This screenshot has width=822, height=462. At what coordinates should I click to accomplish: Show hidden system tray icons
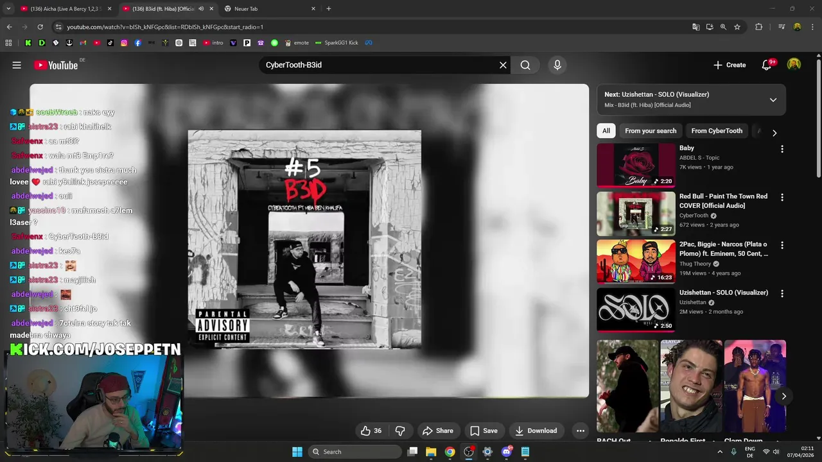coord(719,452)
